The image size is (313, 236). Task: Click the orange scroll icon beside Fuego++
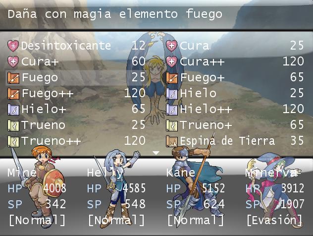(13, 94)
